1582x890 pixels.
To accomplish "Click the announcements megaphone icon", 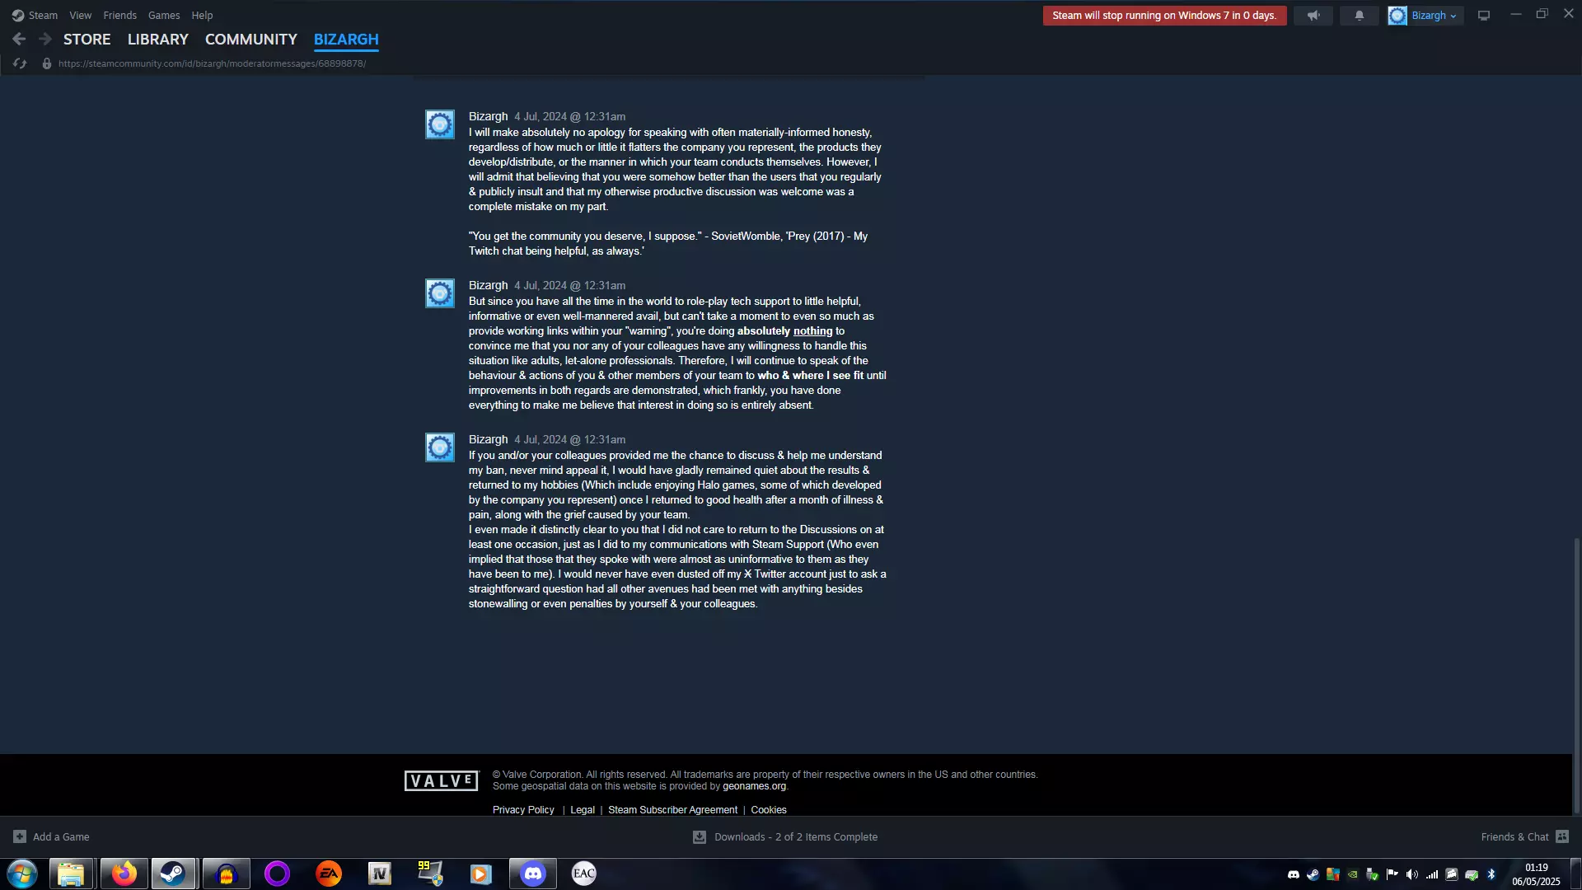I will (1313, 16).
